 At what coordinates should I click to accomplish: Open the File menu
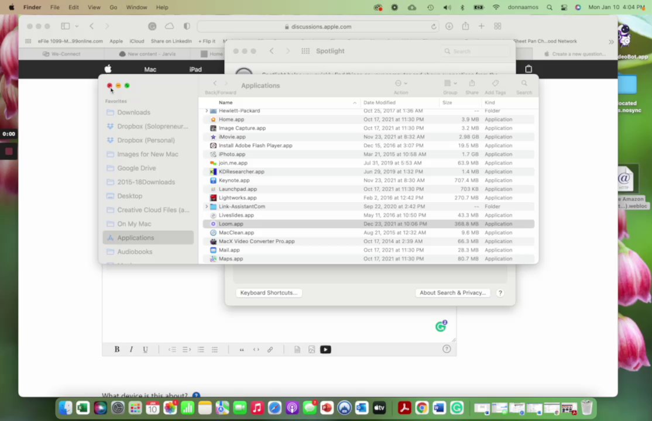(55, 7)
